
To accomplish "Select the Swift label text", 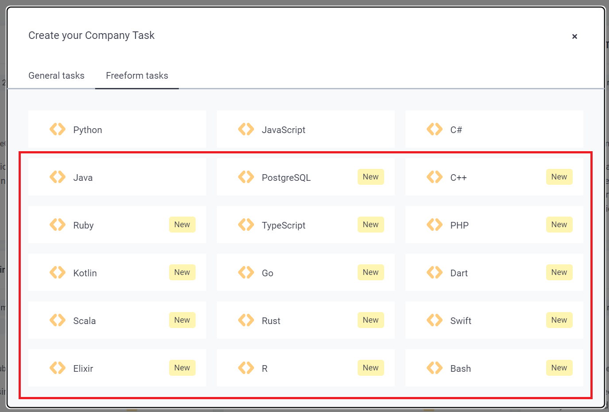I will tap(461, 321).
